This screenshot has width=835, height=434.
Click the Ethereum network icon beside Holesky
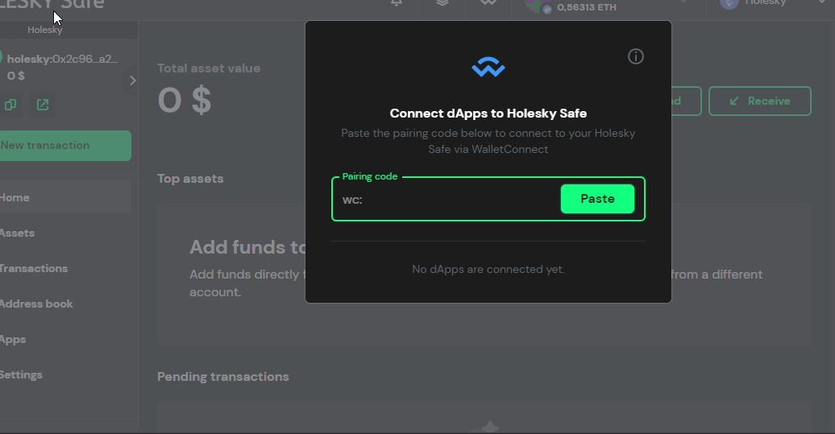point(729,3)
